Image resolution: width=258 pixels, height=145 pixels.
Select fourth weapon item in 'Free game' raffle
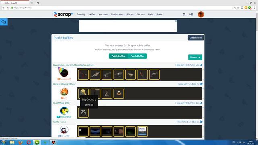tap(119, 75)
